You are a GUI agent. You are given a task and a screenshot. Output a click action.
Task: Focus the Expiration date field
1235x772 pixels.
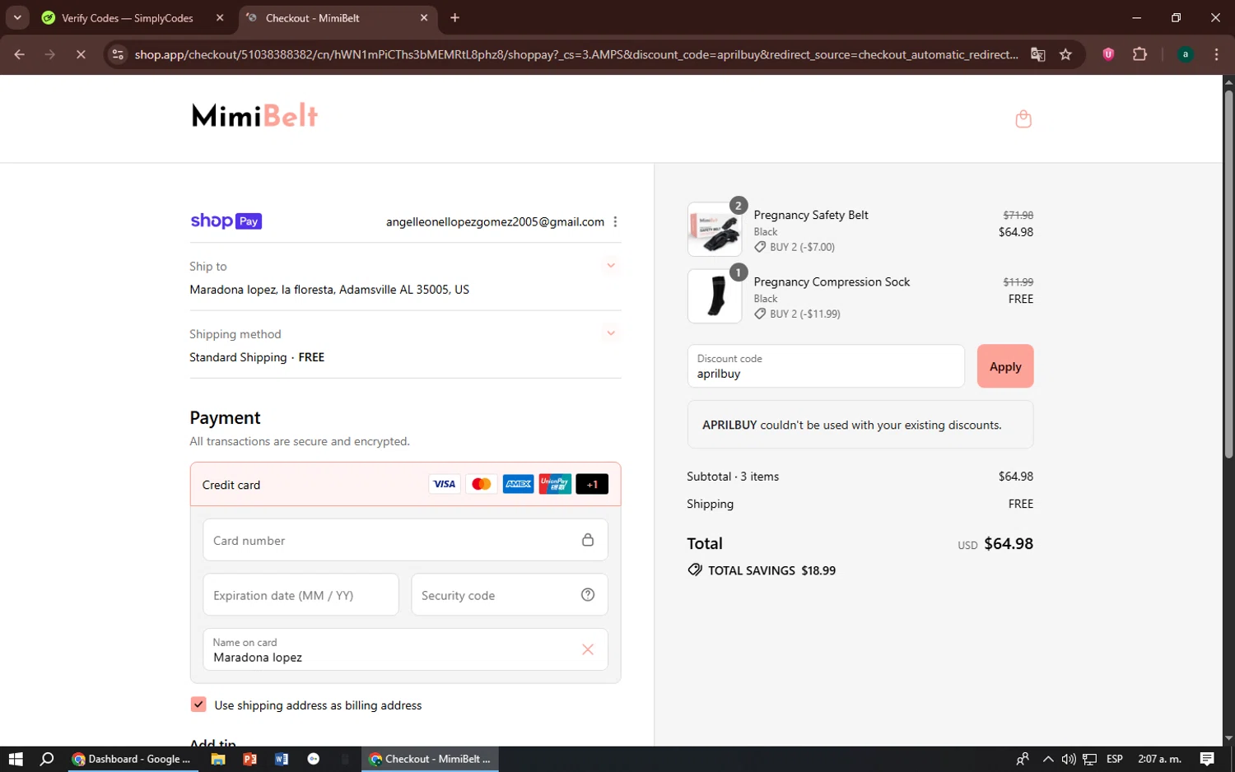301,595
